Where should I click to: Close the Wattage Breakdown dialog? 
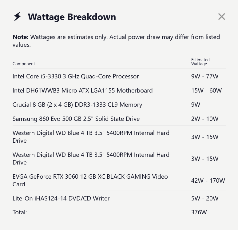(221, 17)
